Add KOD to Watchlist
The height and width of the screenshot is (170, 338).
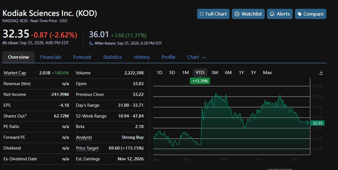[x=248, y=14]
